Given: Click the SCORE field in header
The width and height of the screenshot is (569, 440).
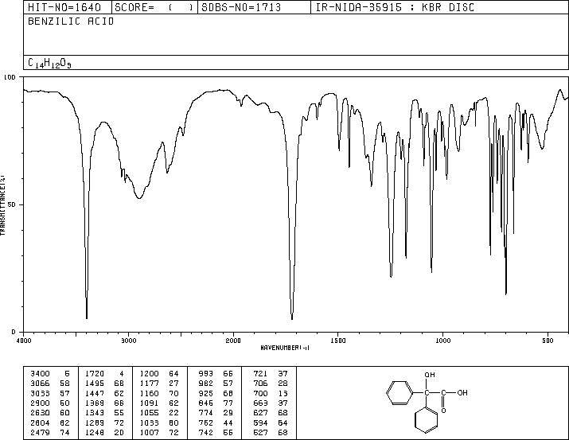Looking at the screenshot, I should (154, 7).
